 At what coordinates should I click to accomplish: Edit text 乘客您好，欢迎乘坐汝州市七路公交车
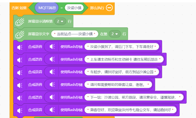(130, 110)
